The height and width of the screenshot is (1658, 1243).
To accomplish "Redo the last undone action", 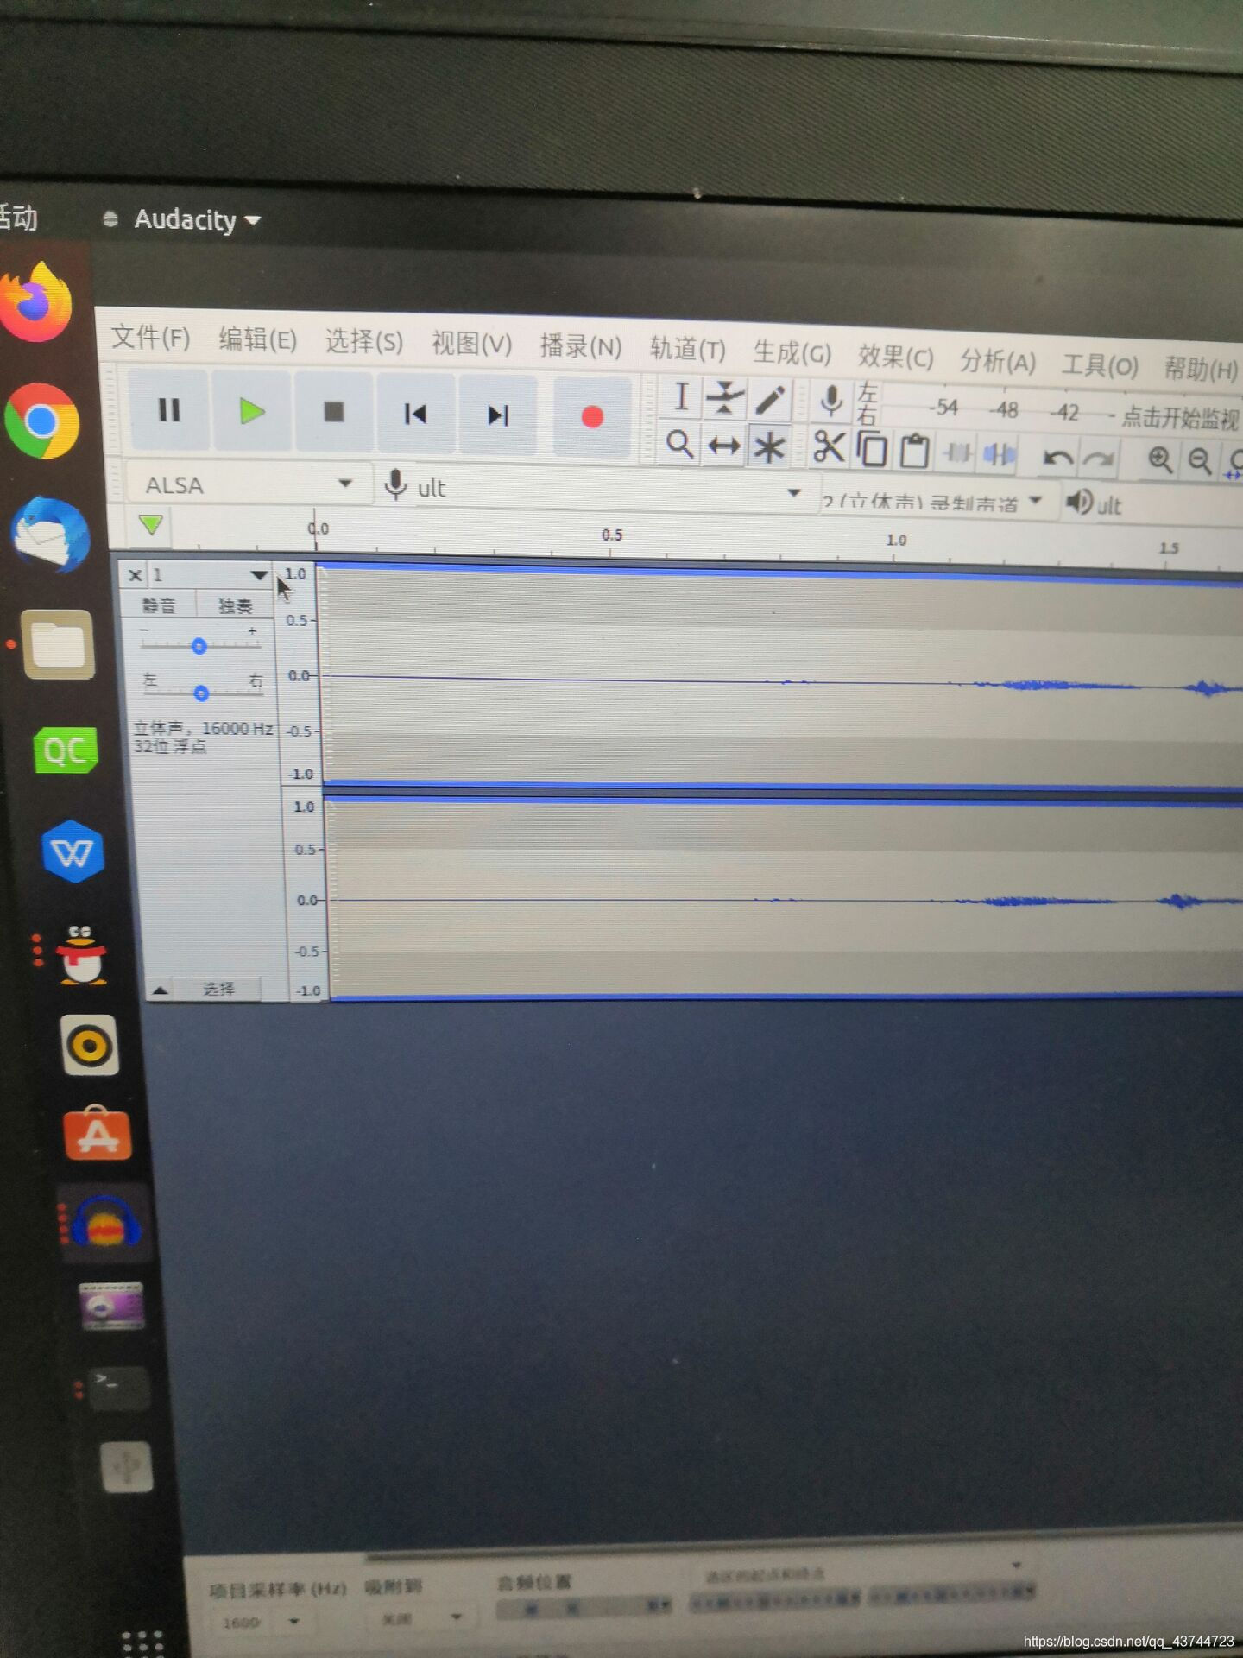I will click(x=1098, y=459).
